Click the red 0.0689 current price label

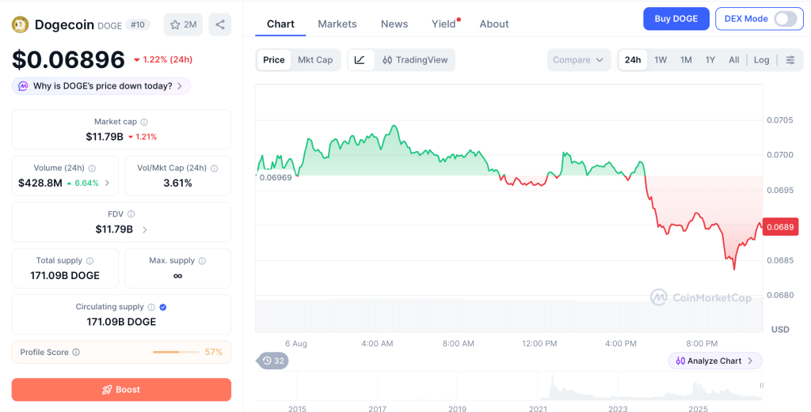780,227
